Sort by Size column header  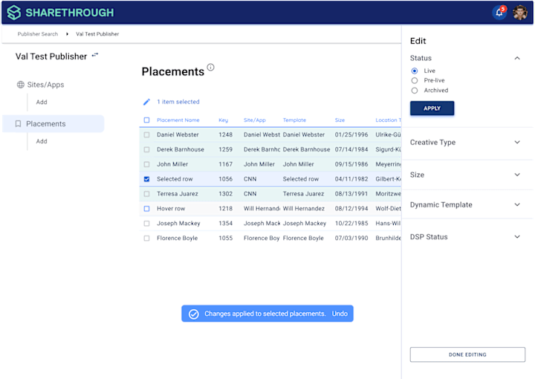pyautogui.click(x=340, y=120)
